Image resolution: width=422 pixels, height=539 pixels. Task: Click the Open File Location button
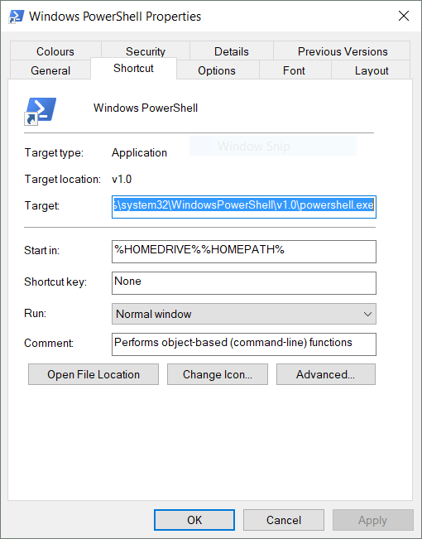(94, 374)
